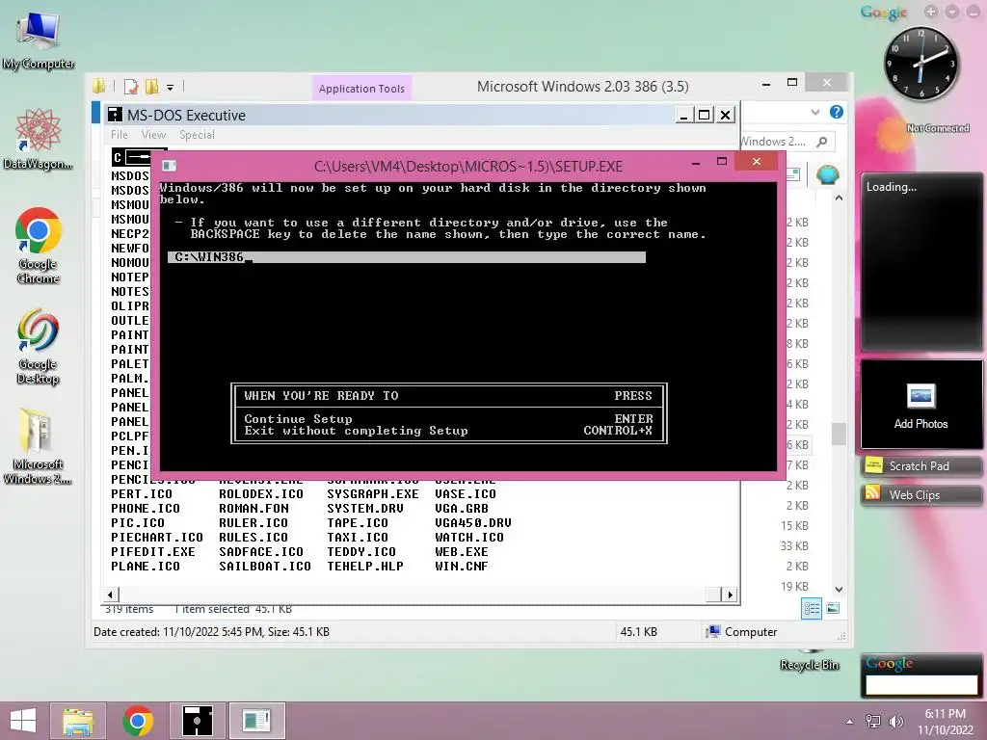Select TEHELP.HLP in the file list
The image size is (987, 740).
tap(365, 567)
